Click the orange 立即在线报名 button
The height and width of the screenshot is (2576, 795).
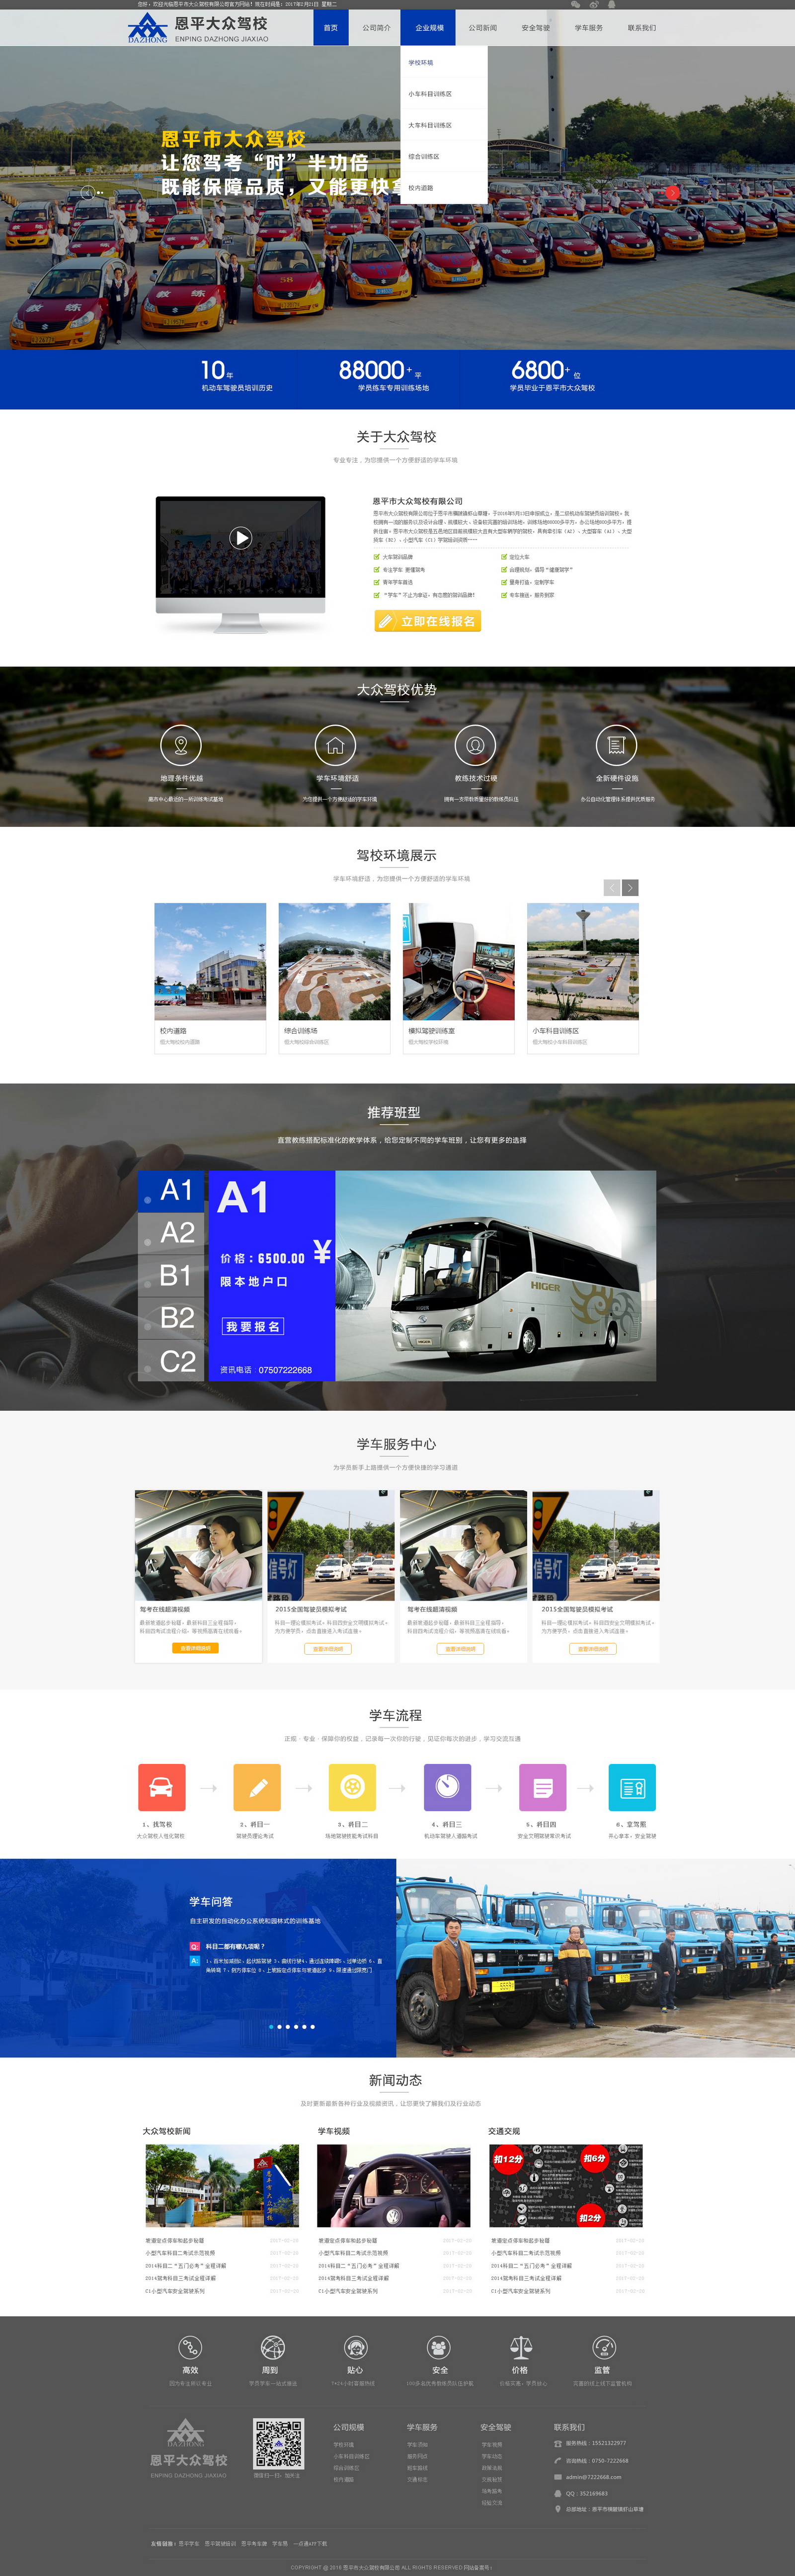428,621
